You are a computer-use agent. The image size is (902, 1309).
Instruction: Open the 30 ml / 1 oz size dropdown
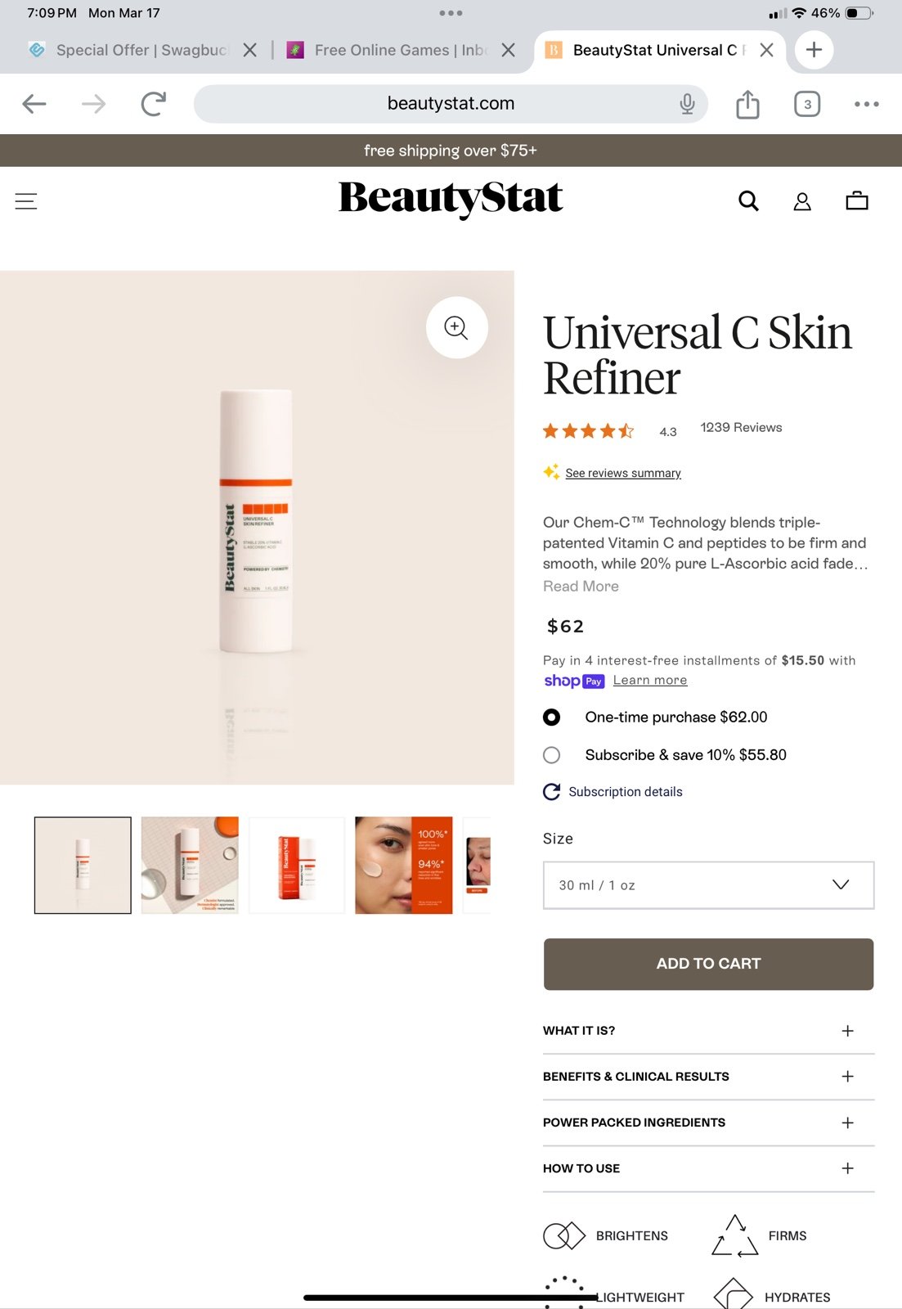pyautogui.click(x=709, y=885)
